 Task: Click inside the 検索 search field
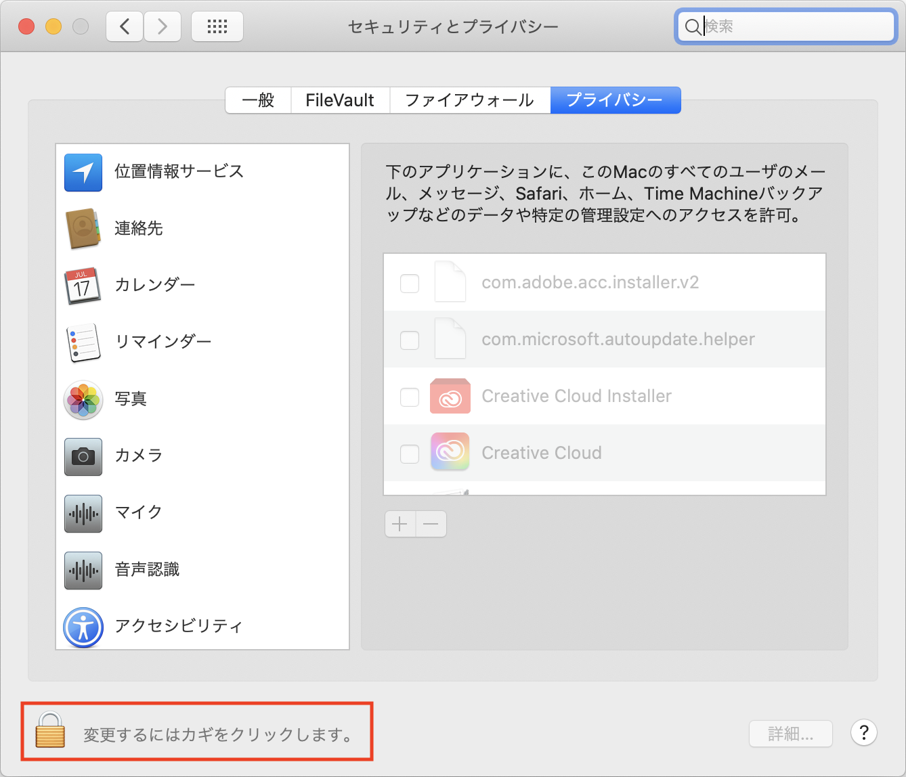[x=785, y=26]
